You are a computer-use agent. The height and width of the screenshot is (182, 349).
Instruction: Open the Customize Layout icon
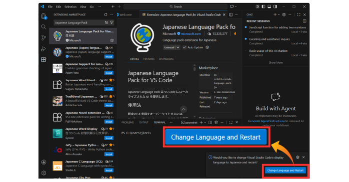pyautogui.click(x=257, y=6)
